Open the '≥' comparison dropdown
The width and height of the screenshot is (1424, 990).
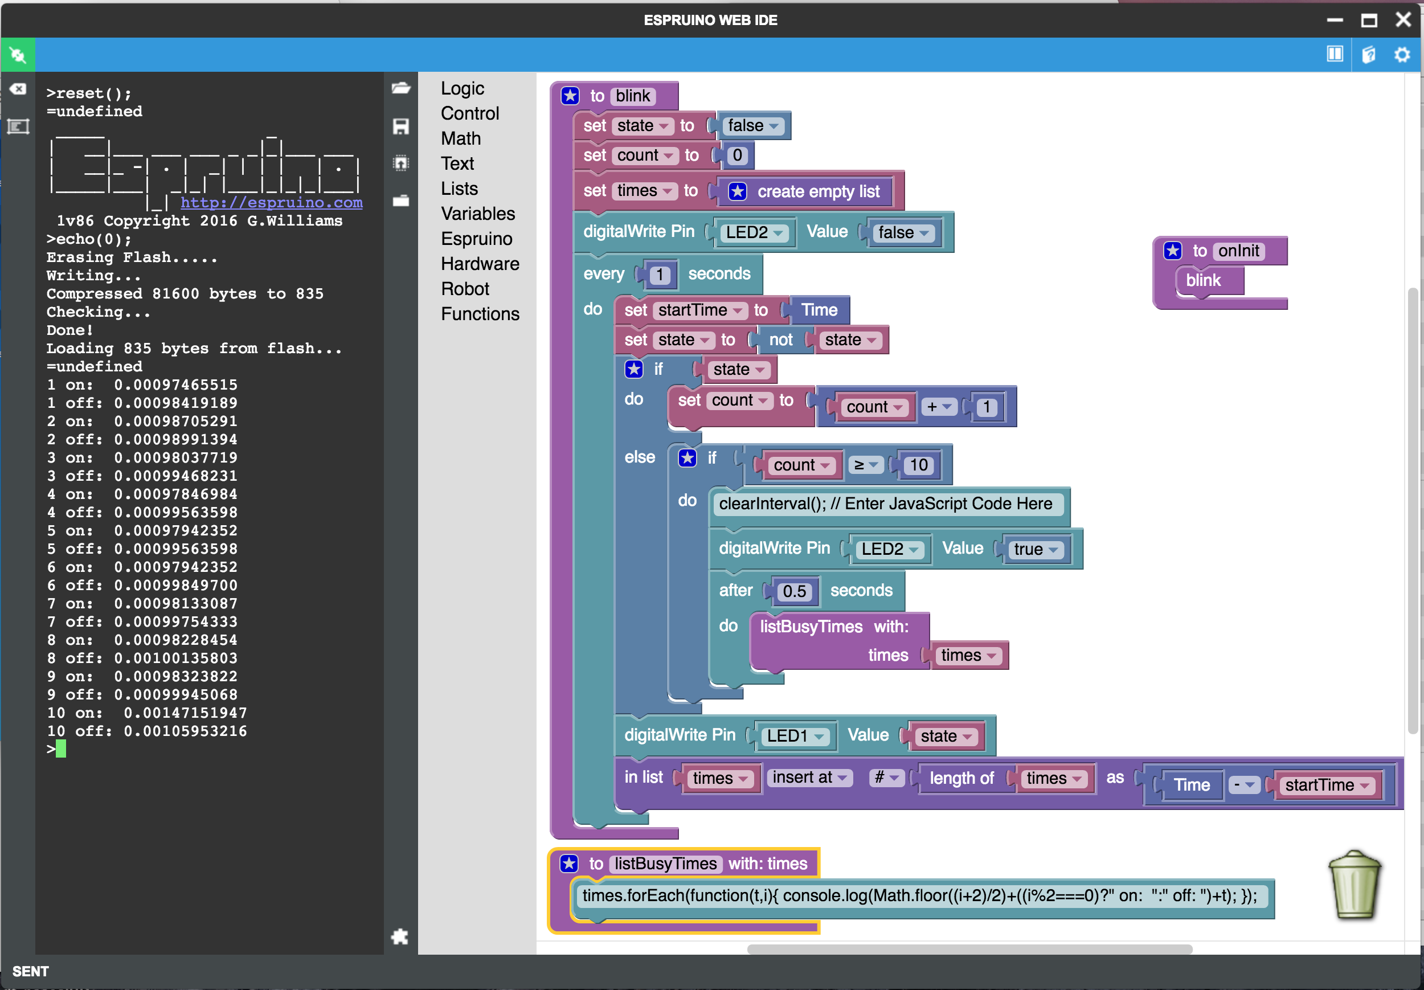(866, 465)
